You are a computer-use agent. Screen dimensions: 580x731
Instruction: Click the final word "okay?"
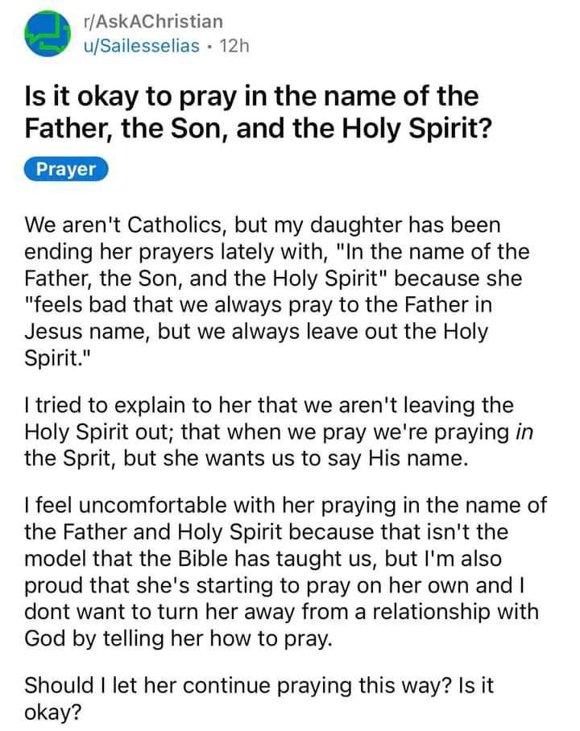click(x=52, y=712)
